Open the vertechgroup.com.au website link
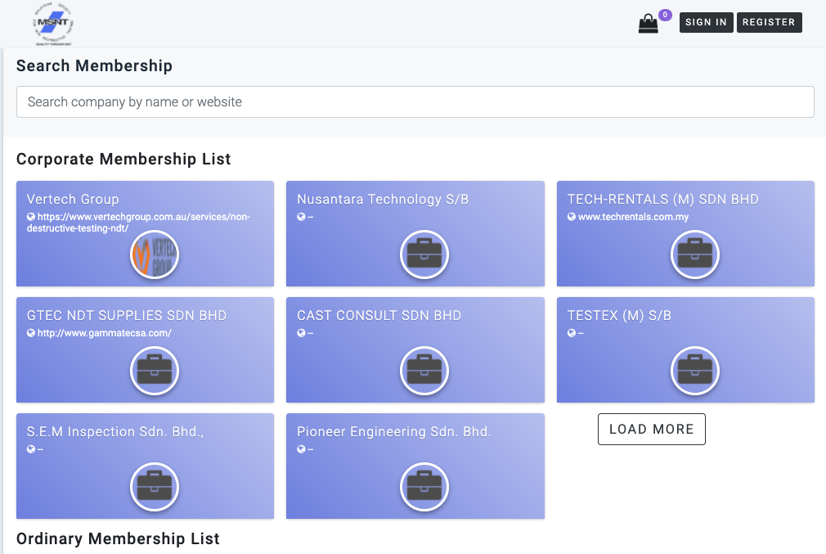 (x=138, y=223)
